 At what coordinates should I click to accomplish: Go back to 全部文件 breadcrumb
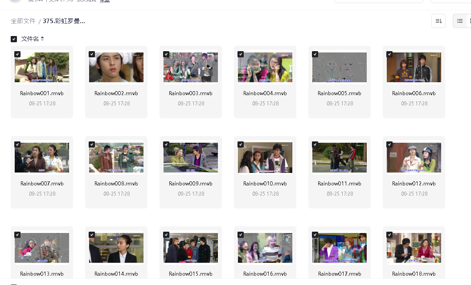point(23,21)
